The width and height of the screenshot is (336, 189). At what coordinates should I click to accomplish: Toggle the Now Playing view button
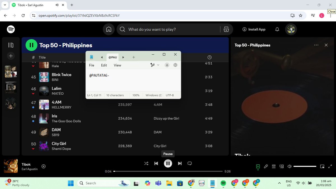(258, 166)
